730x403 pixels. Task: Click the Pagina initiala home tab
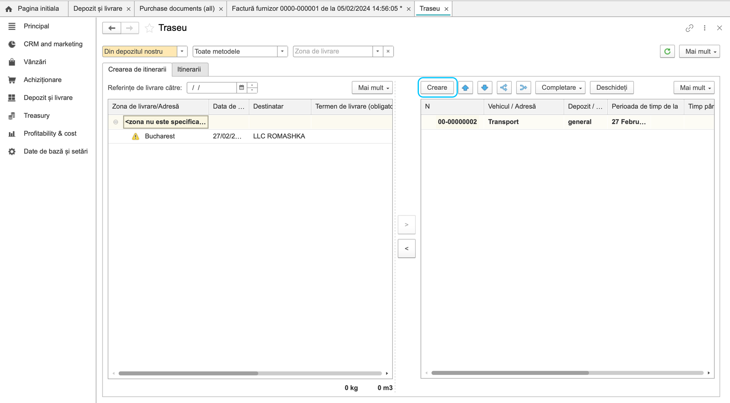(x=34, y=8)
